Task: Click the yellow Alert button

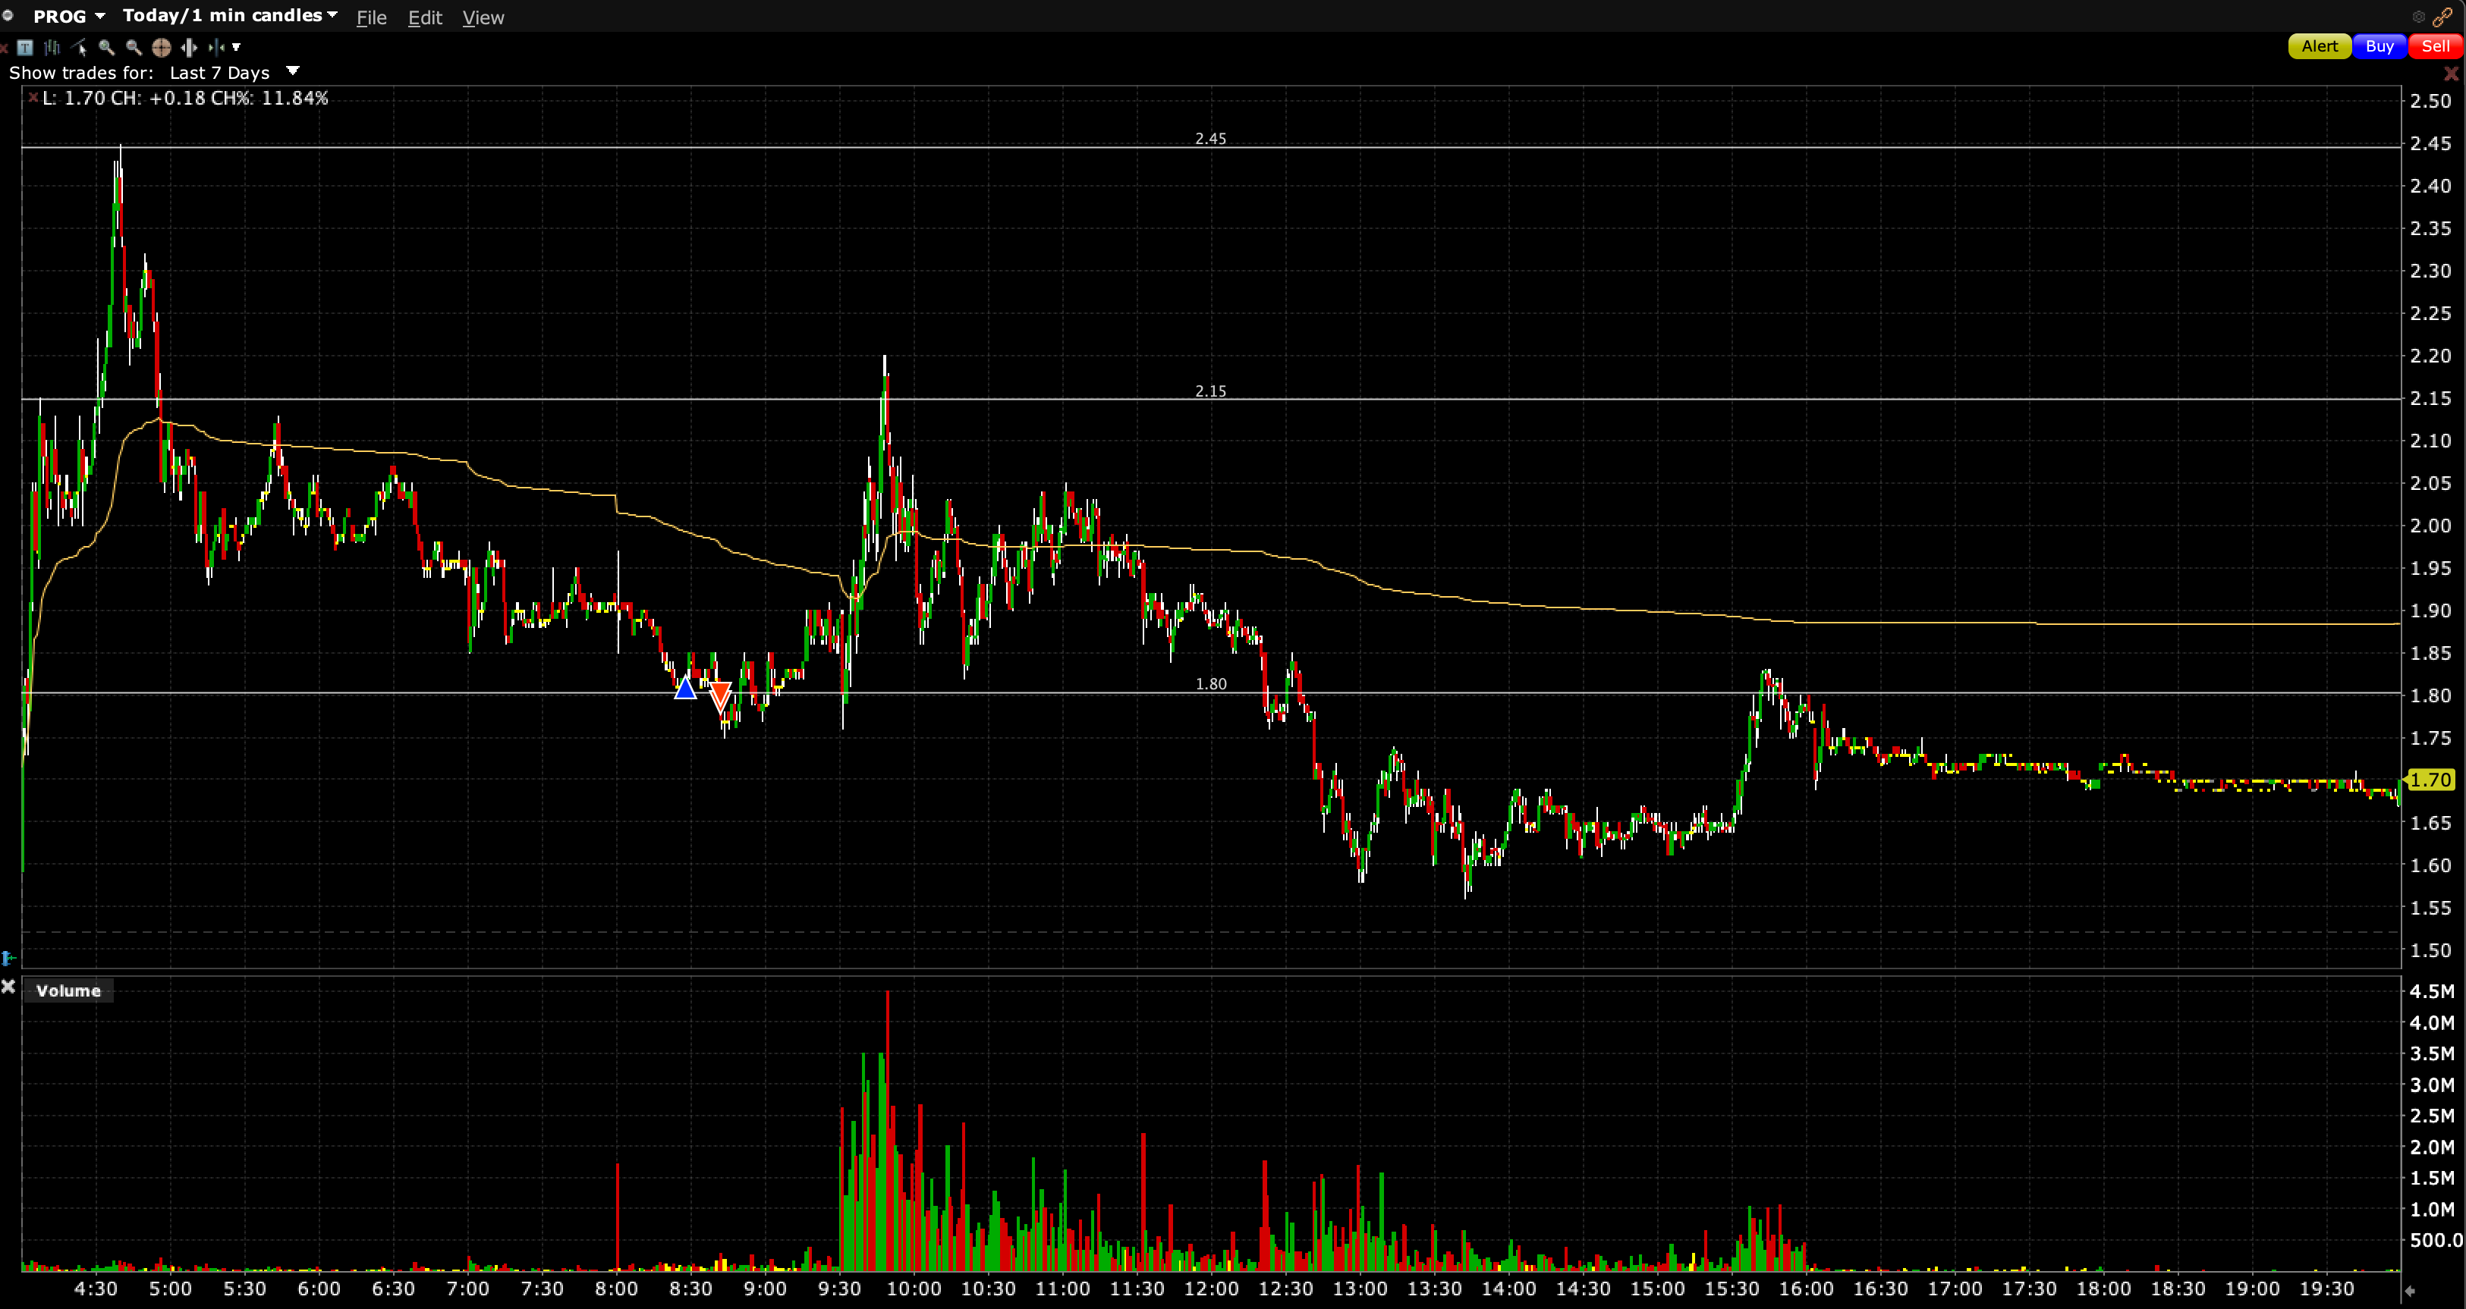Action: [2319, 46]
